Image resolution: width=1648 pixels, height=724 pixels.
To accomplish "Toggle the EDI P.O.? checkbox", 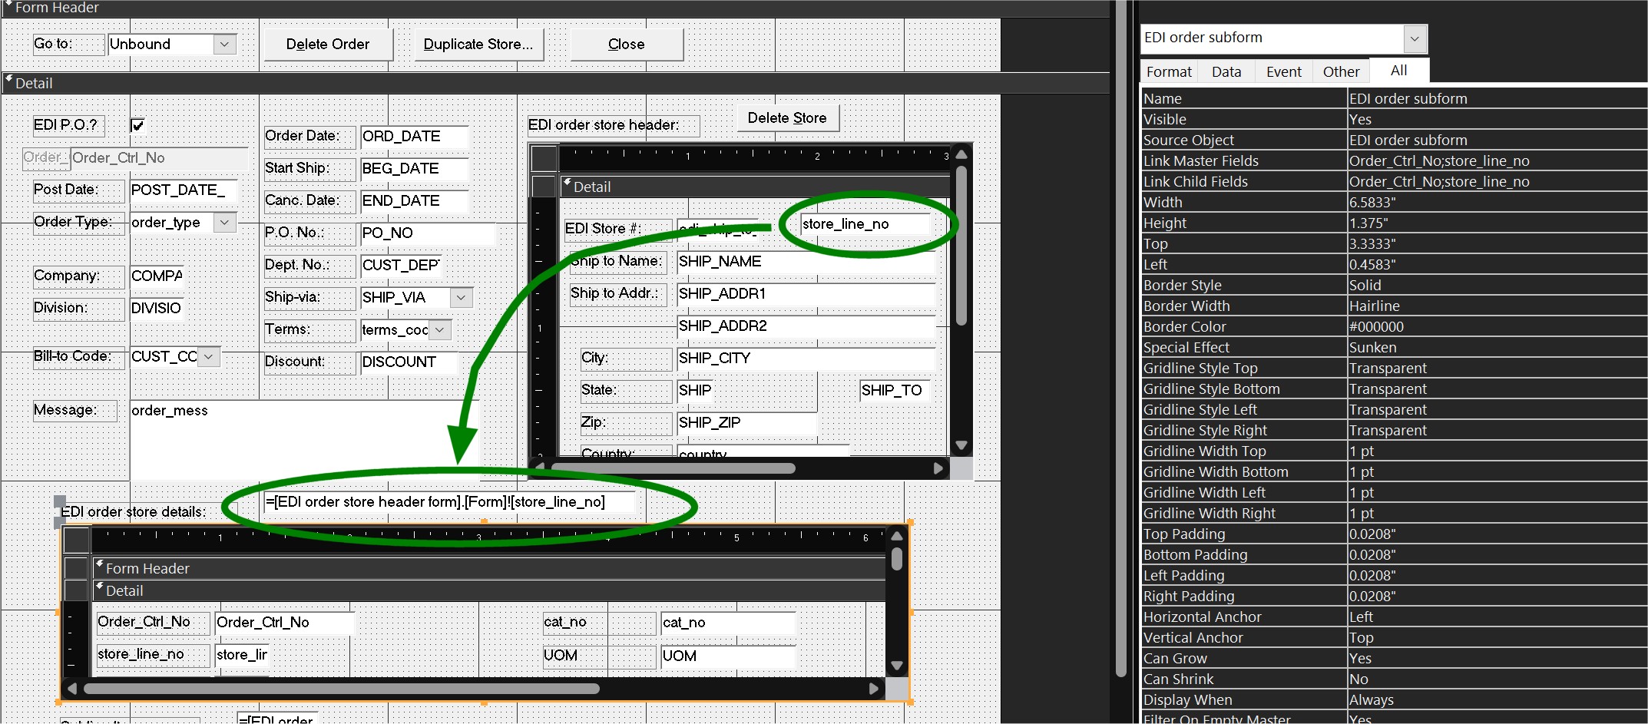I will click(138, 125).
